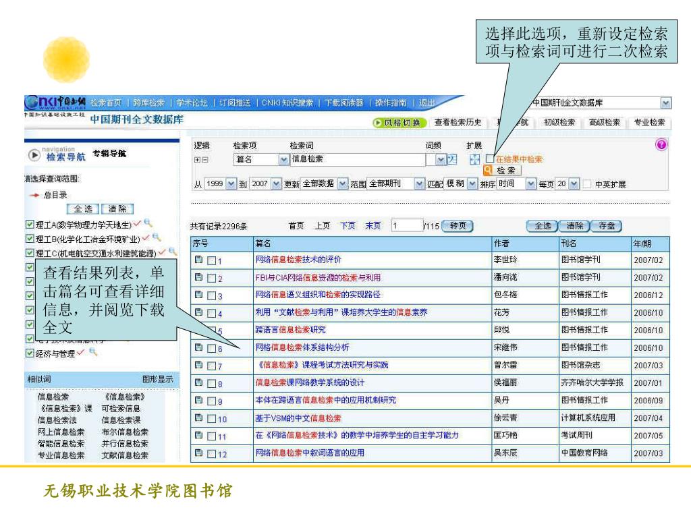Click the save disk icon in row 11
Viewport: 691px width, 518px height.
(199, 435)
